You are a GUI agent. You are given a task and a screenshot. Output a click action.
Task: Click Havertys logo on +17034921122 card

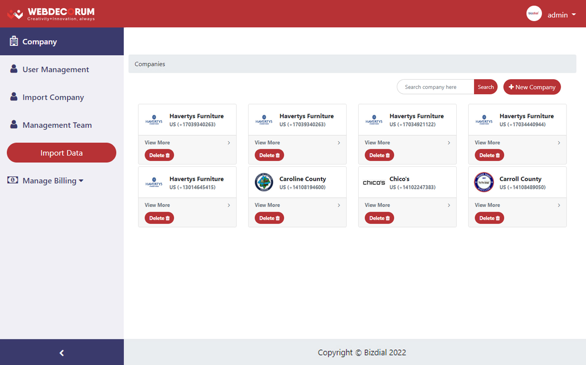coord(374,120)
